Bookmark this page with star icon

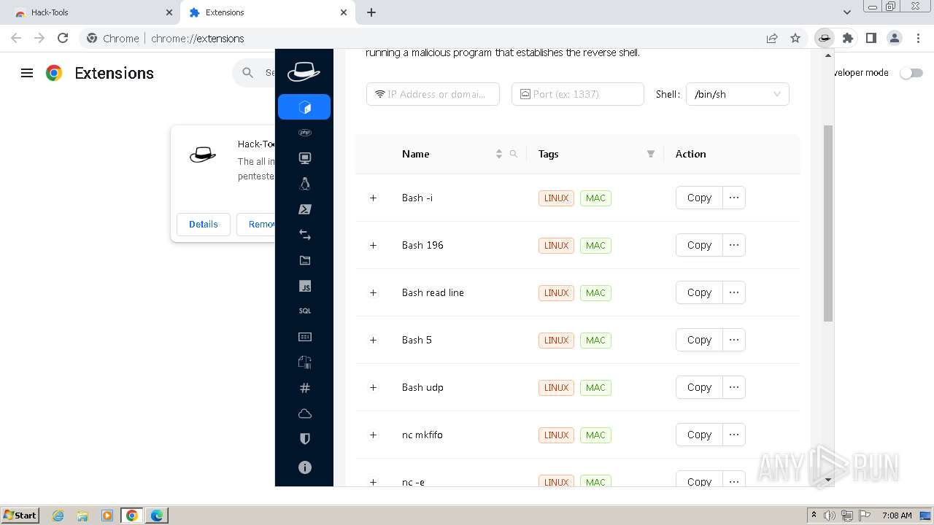tap(795, 38)
